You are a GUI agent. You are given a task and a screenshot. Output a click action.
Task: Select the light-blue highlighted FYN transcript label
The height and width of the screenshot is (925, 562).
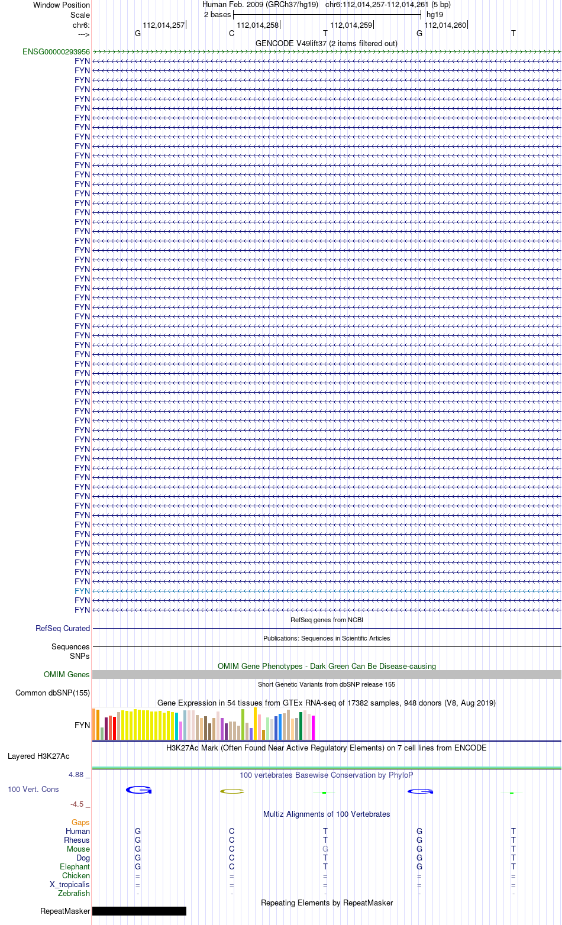(82, 591)
